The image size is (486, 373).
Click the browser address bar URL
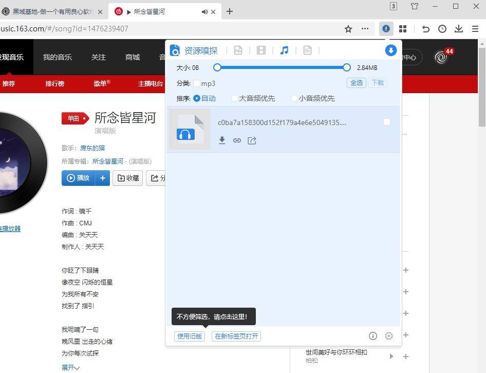tap(64, 29)
